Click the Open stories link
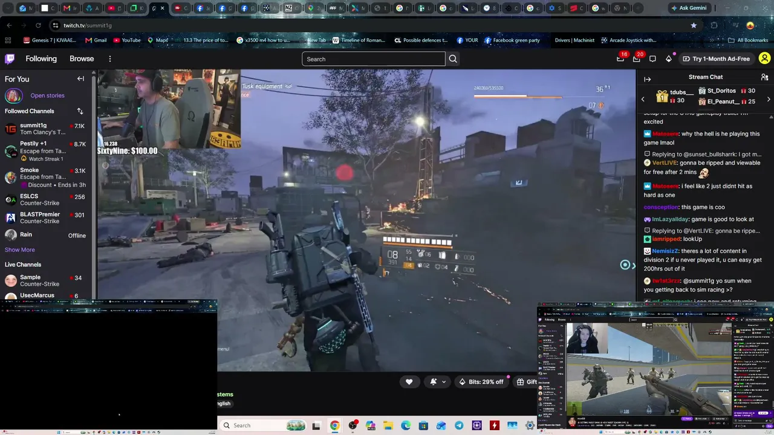 pyautogui.click(x=47, y=95)
